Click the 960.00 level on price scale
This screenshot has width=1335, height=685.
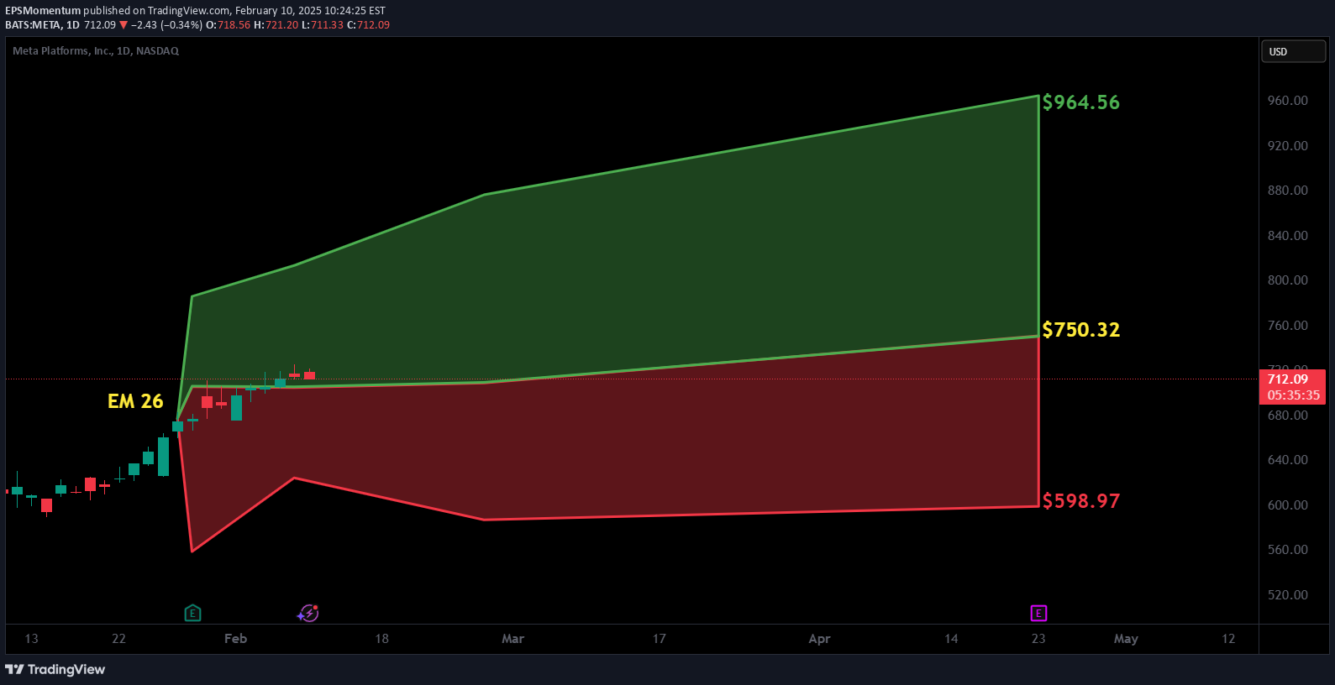point(1287,101)
